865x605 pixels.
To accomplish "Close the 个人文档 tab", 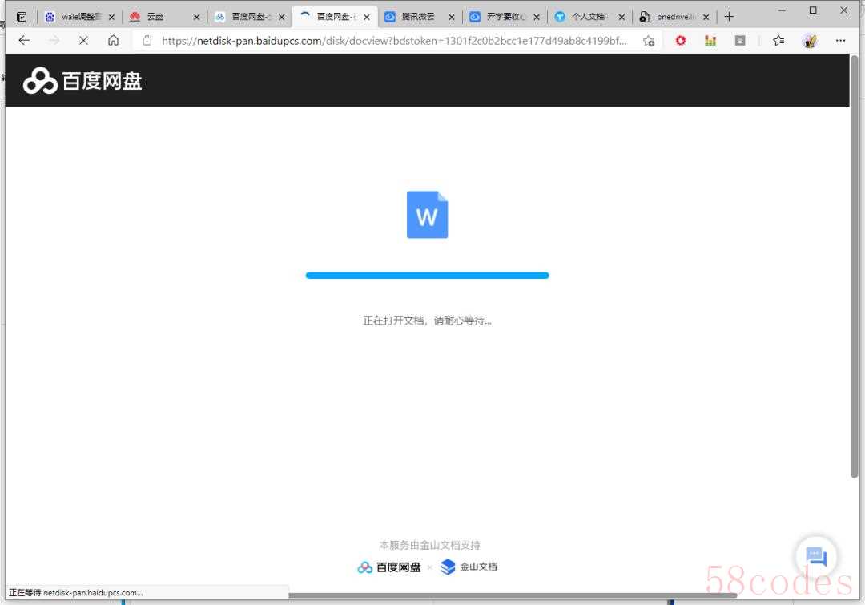I will coord(622,17).
